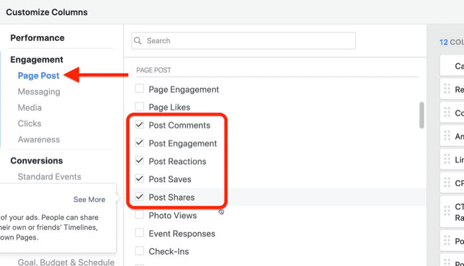Click the See More link in the tooltip
This screenshot has width=464, height=266.
coord(89,200)
